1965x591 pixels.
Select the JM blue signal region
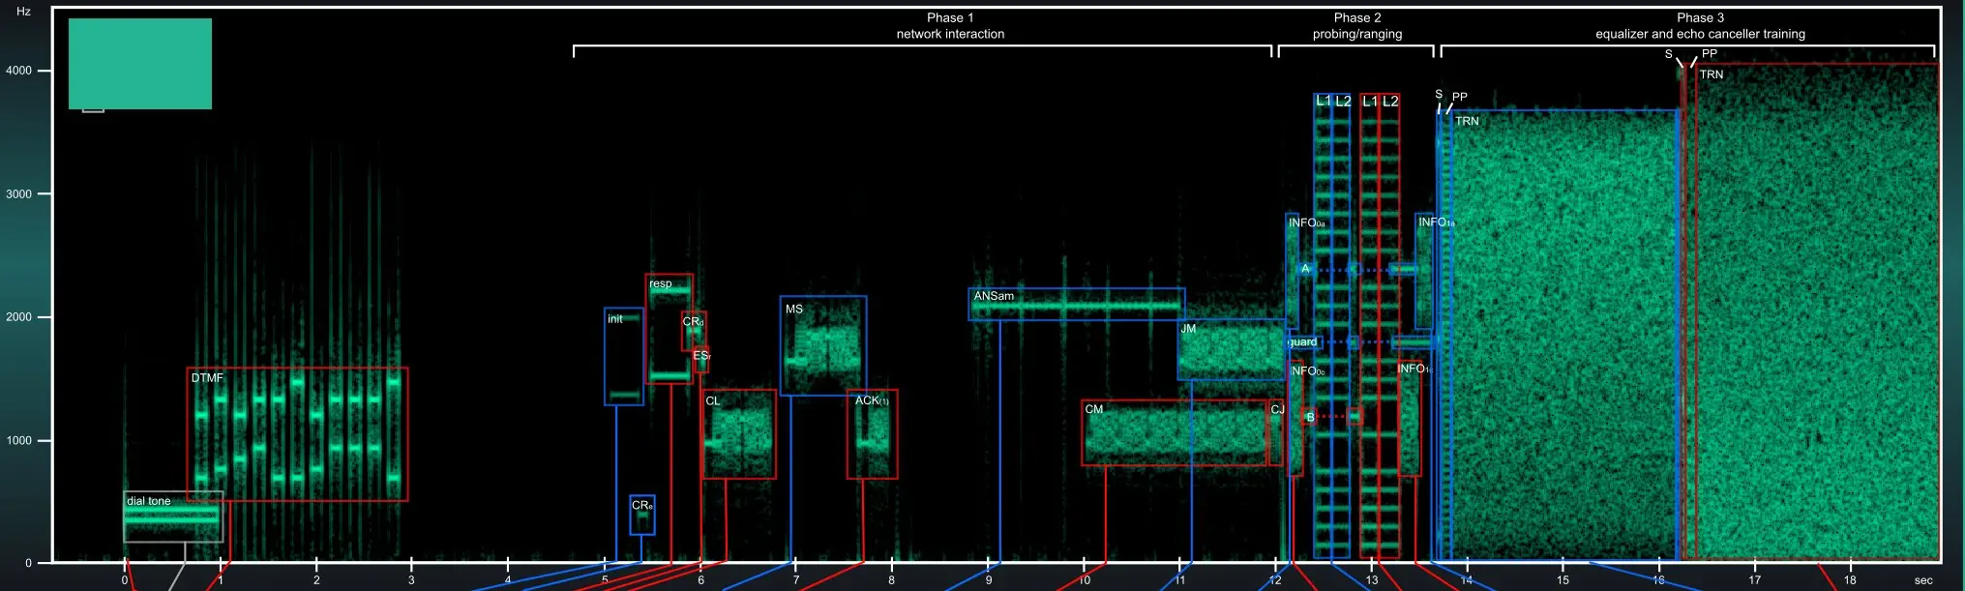pos(1231,350)
